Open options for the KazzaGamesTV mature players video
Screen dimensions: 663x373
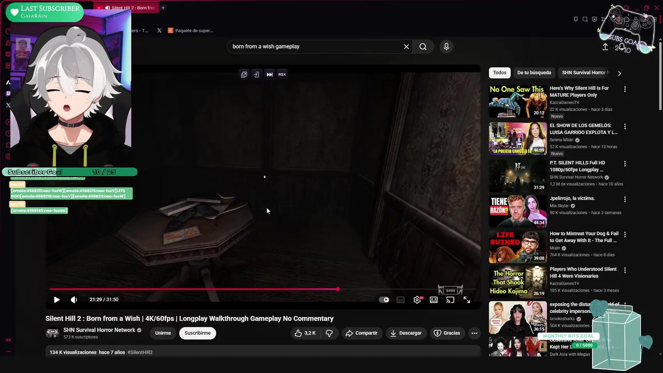click(625, 89)
